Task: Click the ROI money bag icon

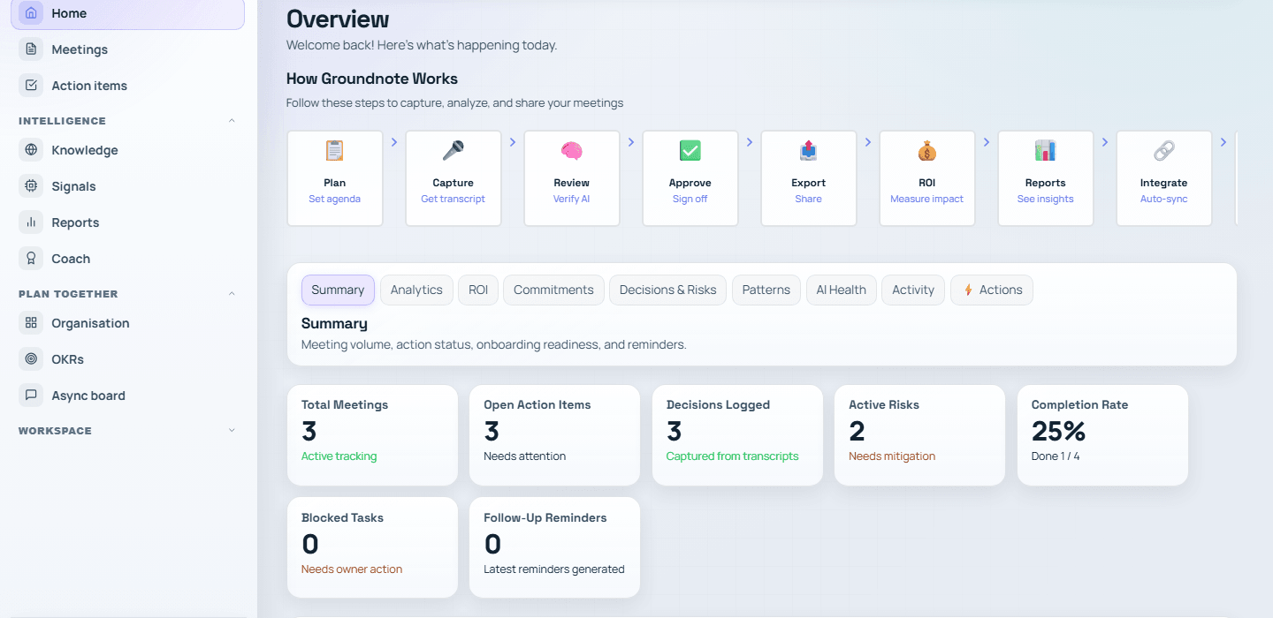Action: (x=926, y=151)
